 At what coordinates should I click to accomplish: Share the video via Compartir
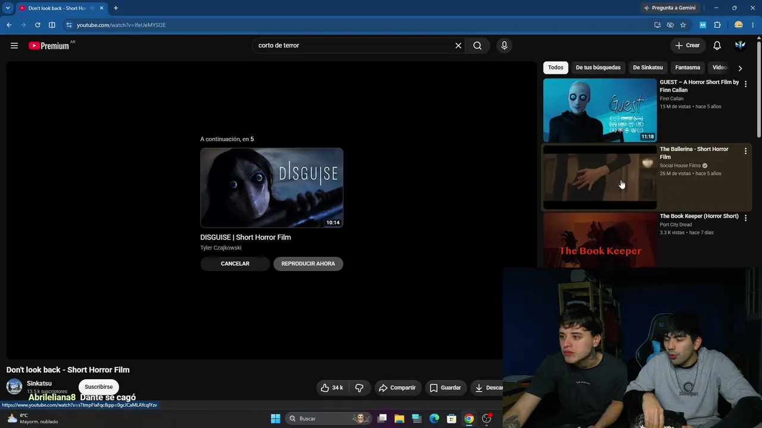point(398,388)
